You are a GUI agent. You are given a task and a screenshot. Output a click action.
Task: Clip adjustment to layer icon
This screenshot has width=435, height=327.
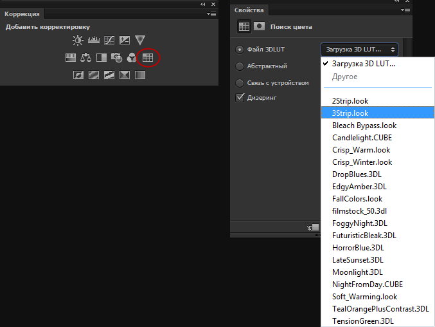click(x=313, y=228)
